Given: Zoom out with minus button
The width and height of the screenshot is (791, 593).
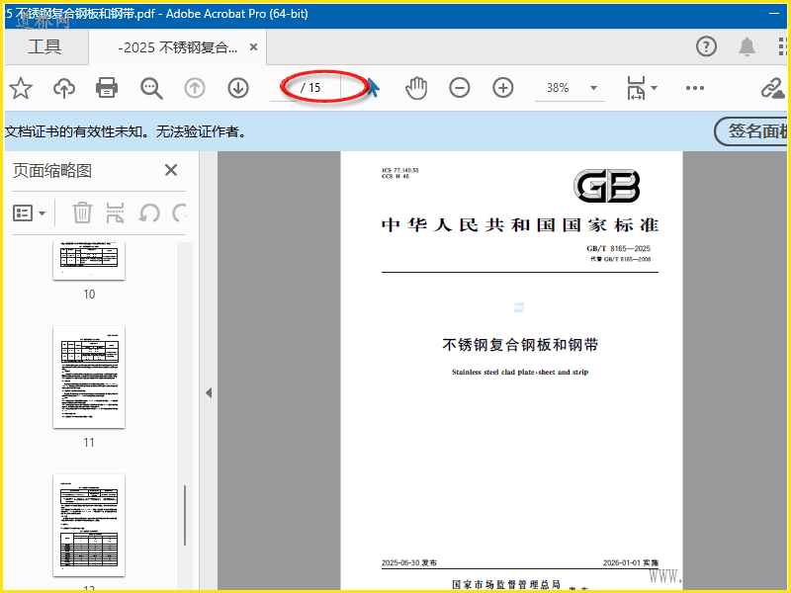Looking at the screenshot, I should 460,88.
